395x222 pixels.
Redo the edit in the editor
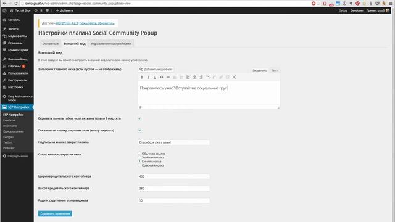pos(214,77)
